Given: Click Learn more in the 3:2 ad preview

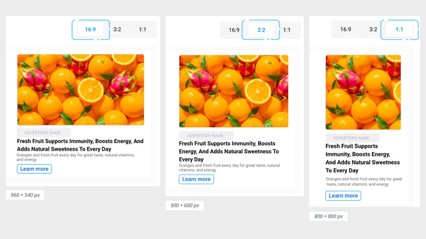Looking at the screenshot, I should coord(196,179).
